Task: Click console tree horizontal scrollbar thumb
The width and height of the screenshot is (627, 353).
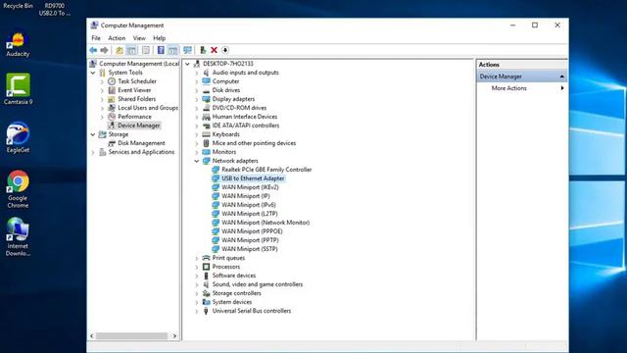Action: pyautogui.click(x=132, y=335)
